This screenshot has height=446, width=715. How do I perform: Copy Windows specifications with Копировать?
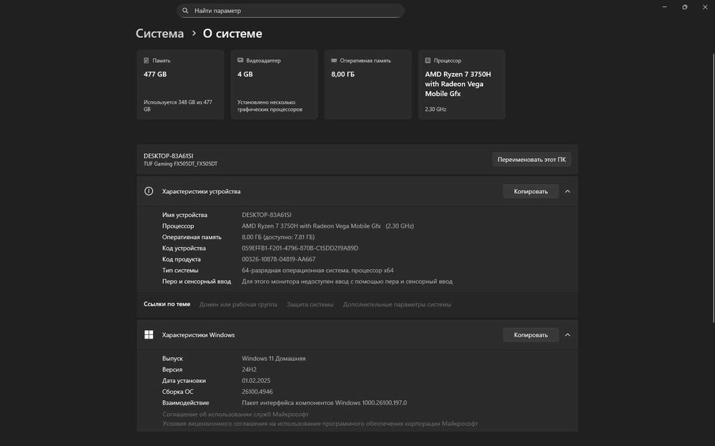(531, 334)
